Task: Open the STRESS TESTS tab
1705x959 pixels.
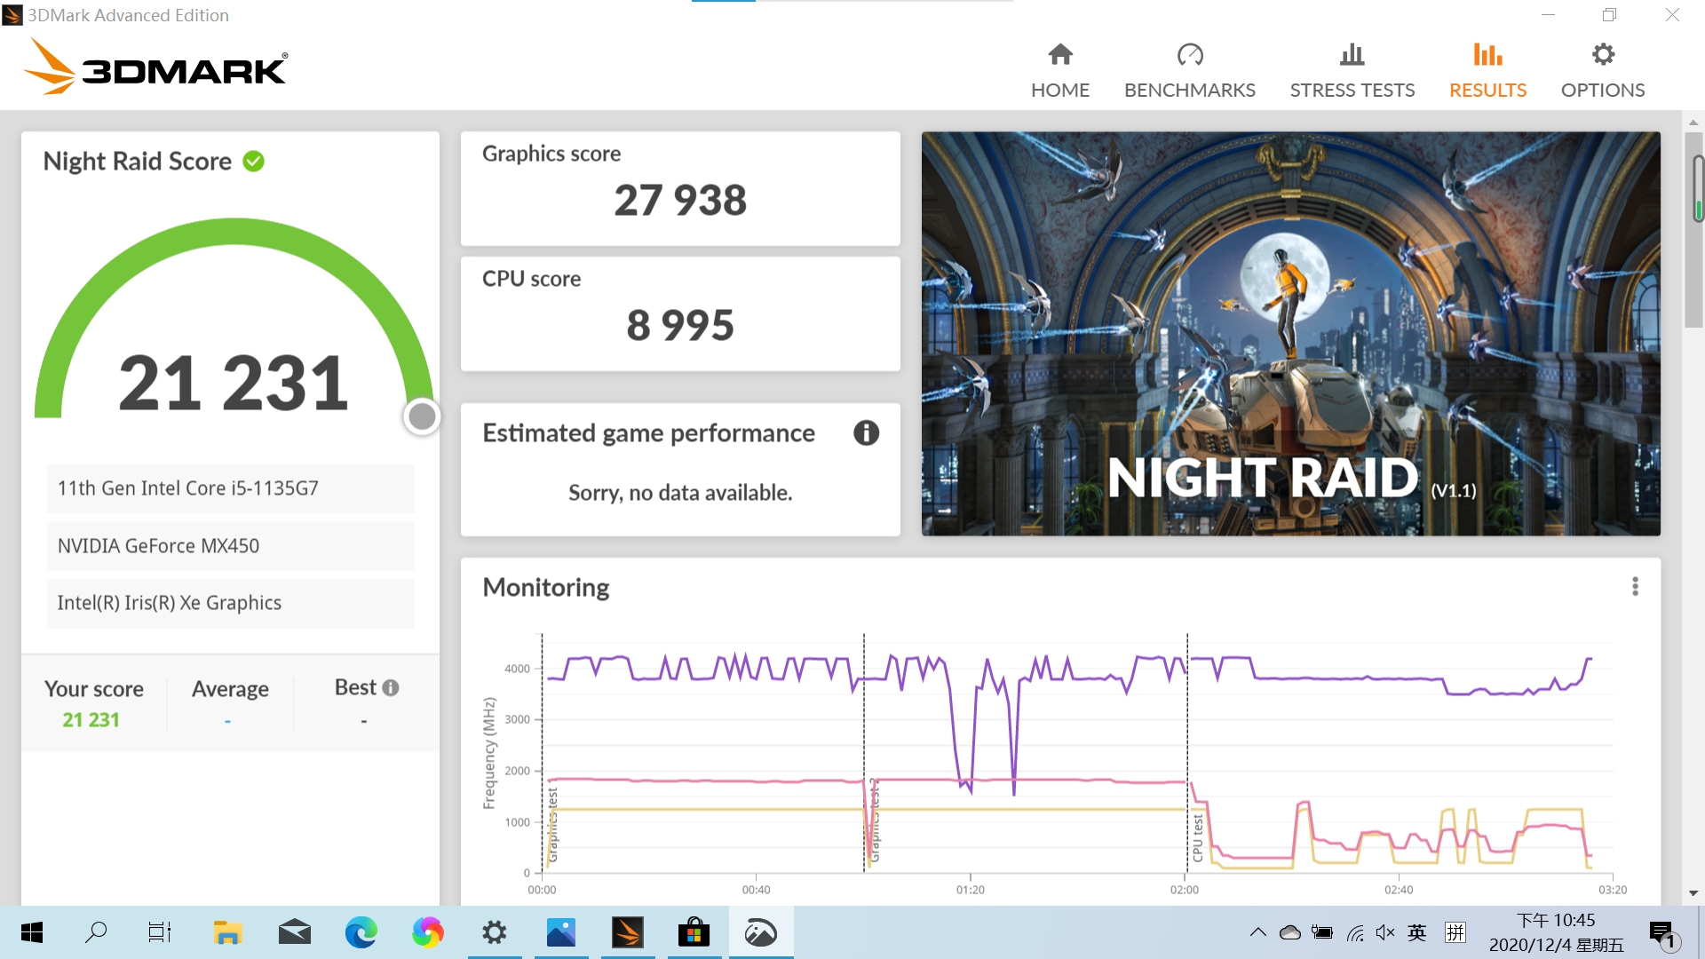Action: 1352,71
